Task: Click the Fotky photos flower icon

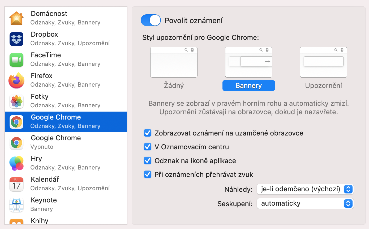Action: pyautogui.click(x=16, y=101)
